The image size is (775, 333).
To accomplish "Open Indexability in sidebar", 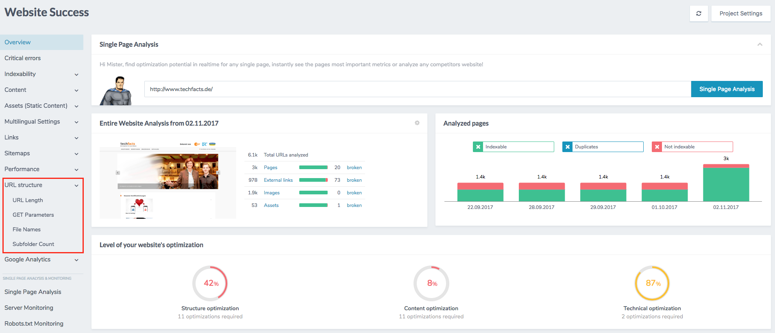I will (x=20, y=74).
